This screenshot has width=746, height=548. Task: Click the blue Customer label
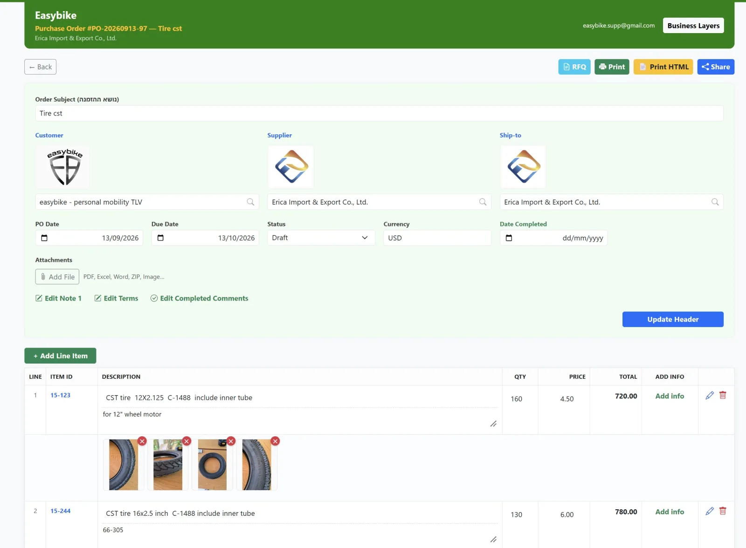(49, 135)
